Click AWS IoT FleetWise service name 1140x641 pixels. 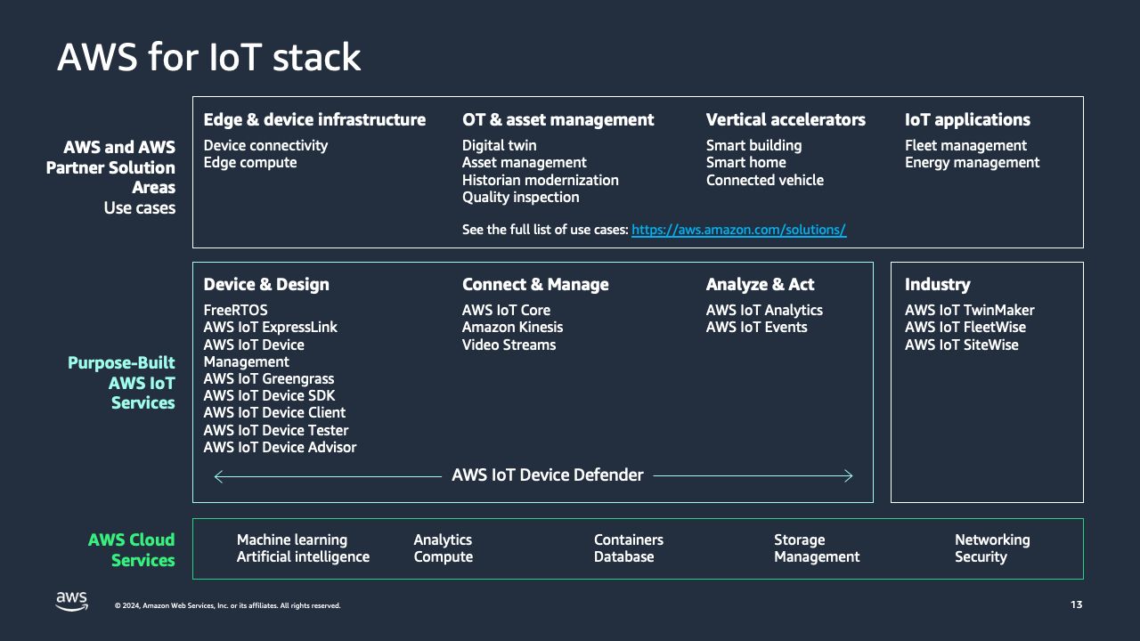click(x=965, y=327)
